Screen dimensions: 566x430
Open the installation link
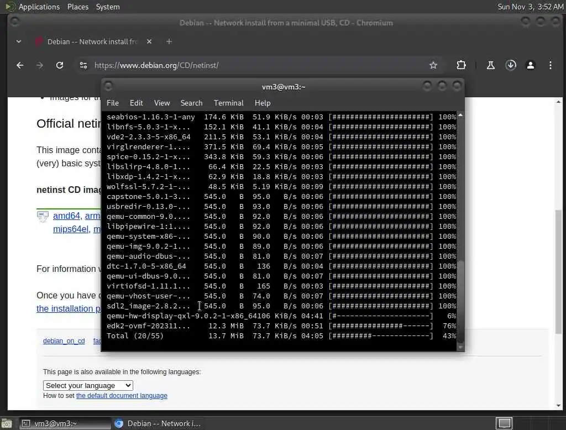click(x=69, y=309)
